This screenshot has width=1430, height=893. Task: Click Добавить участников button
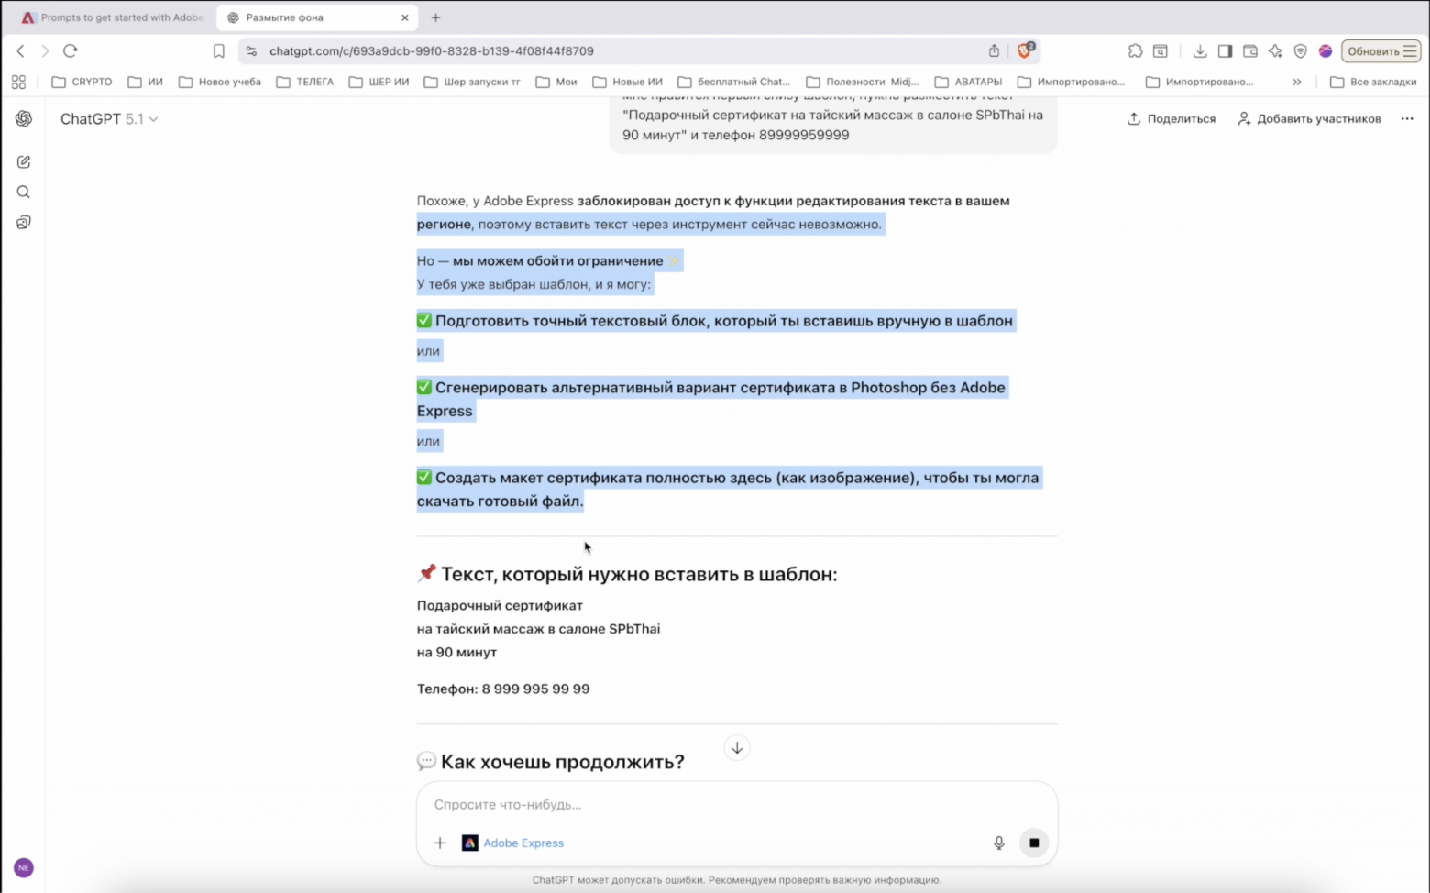coord(1309,118)
